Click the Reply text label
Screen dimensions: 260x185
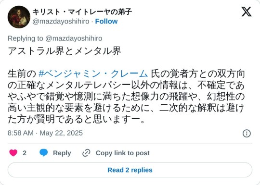pyautogui.click(x=62, y=153)
